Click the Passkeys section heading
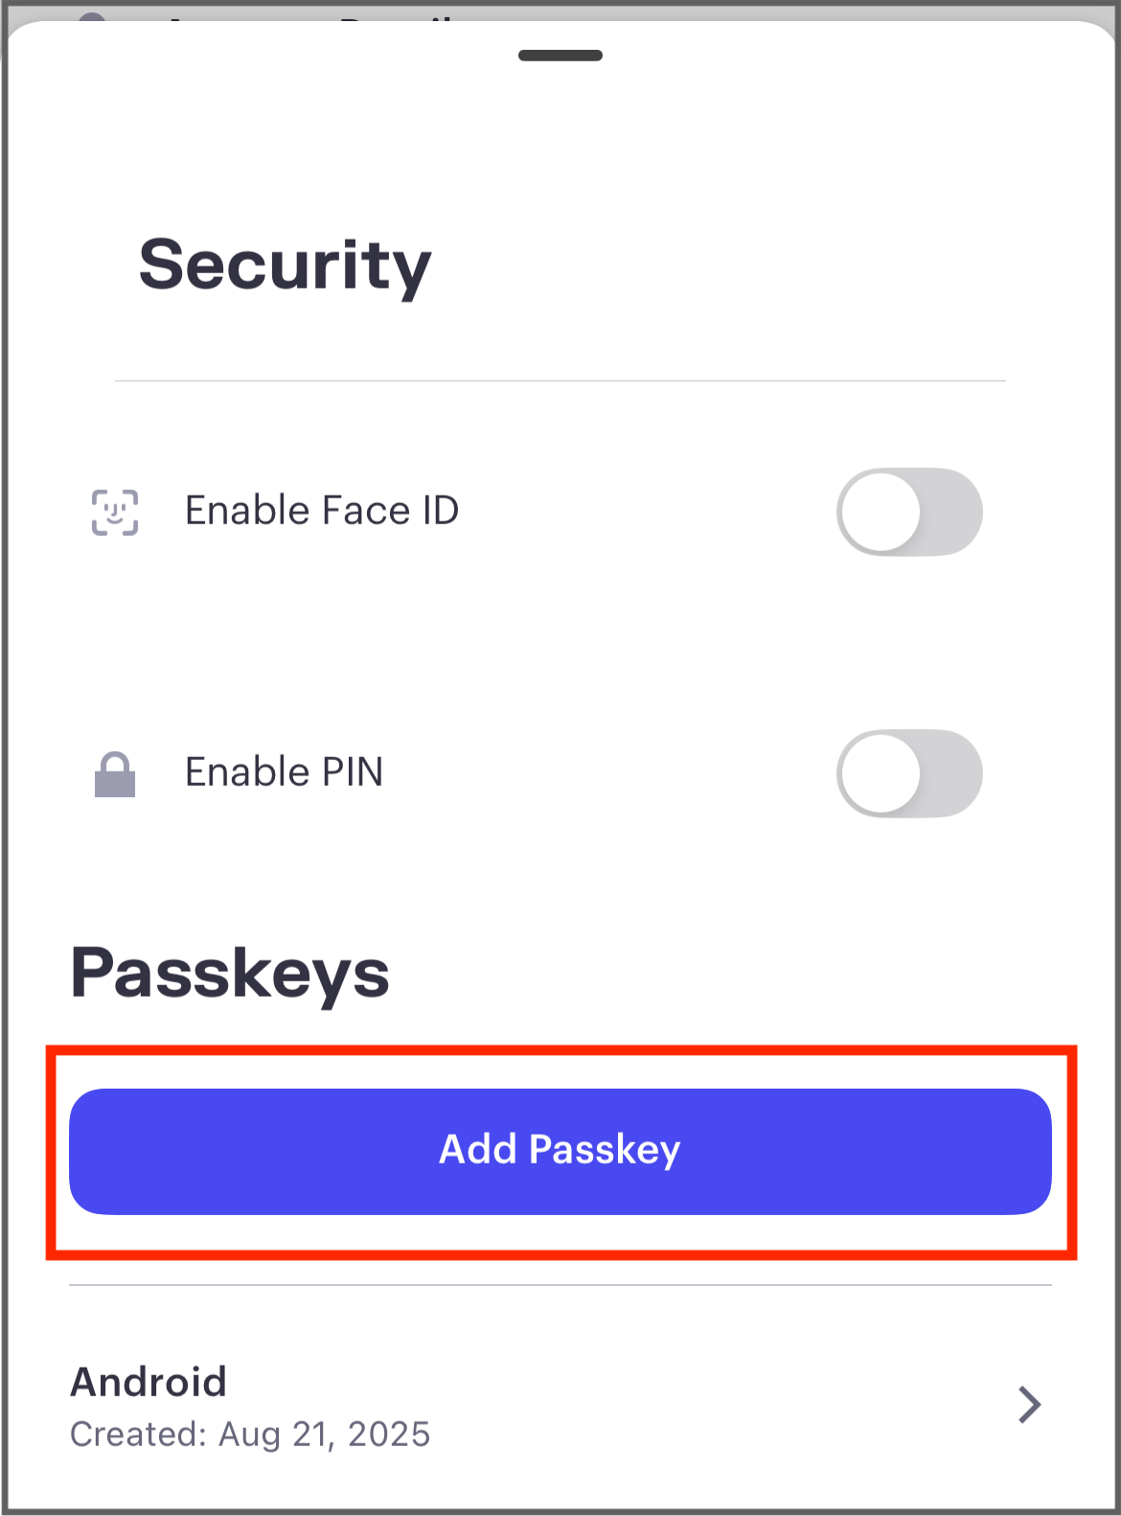Viewport: 1121px width, 1516px height. tap(231, 972)
